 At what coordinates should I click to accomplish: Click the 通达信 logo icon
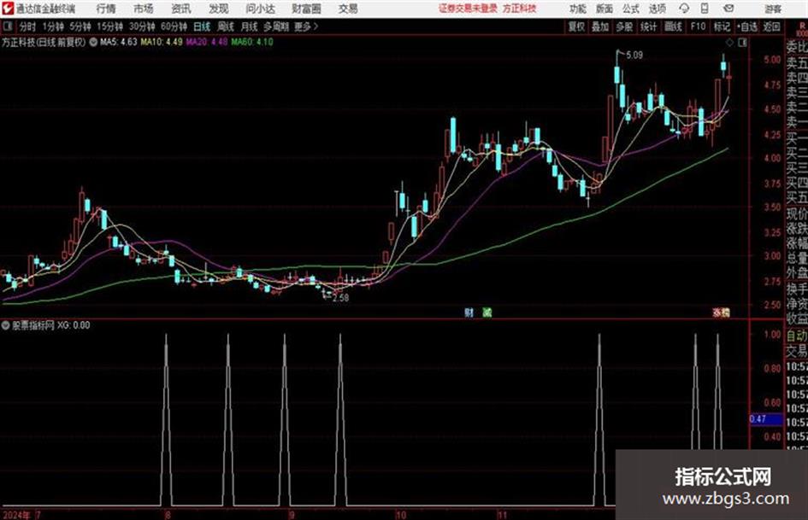coord(7,9)
